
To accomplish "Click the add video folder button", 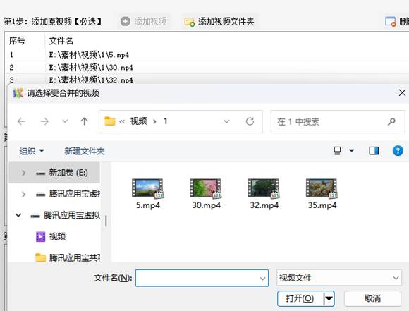I will pyautogui.click(x=219, y=21).
